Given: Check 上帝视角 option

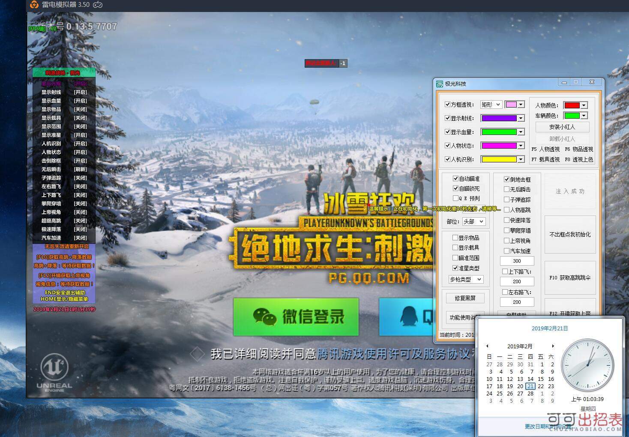Looking at the screenshot, I should click(x=507, y=240).
